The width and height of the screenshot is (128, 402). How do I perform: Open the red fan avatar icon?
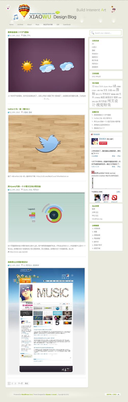[x=114, y=197]
